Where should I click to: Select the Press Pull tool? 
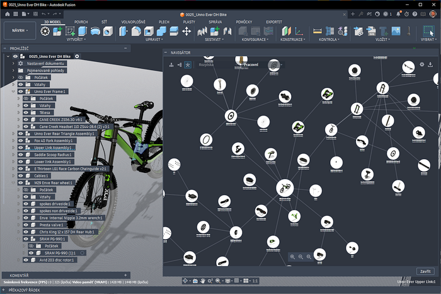click(x=123, y=31)
